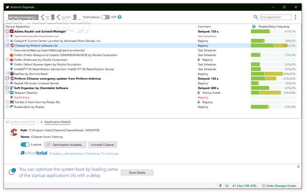Click the Adobe Reader app icon

[12, 31]
